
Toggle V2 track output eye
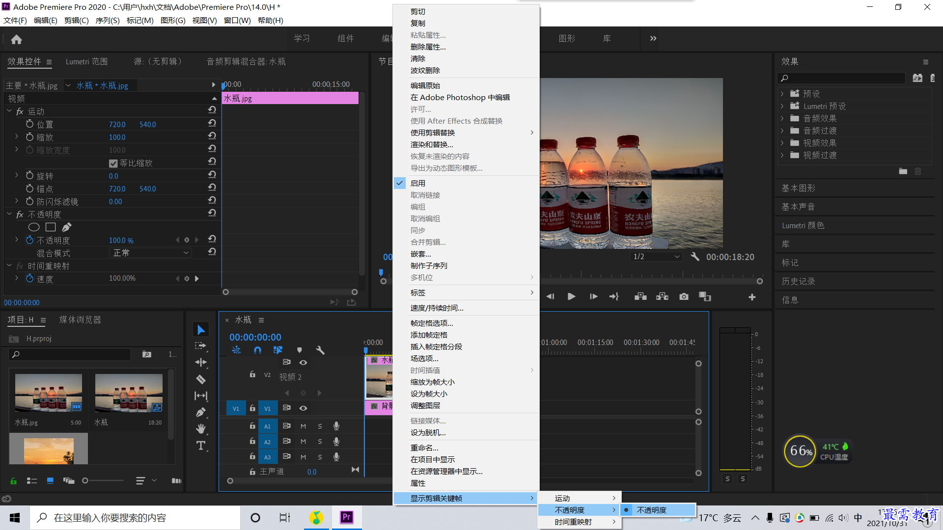[304, 363]
